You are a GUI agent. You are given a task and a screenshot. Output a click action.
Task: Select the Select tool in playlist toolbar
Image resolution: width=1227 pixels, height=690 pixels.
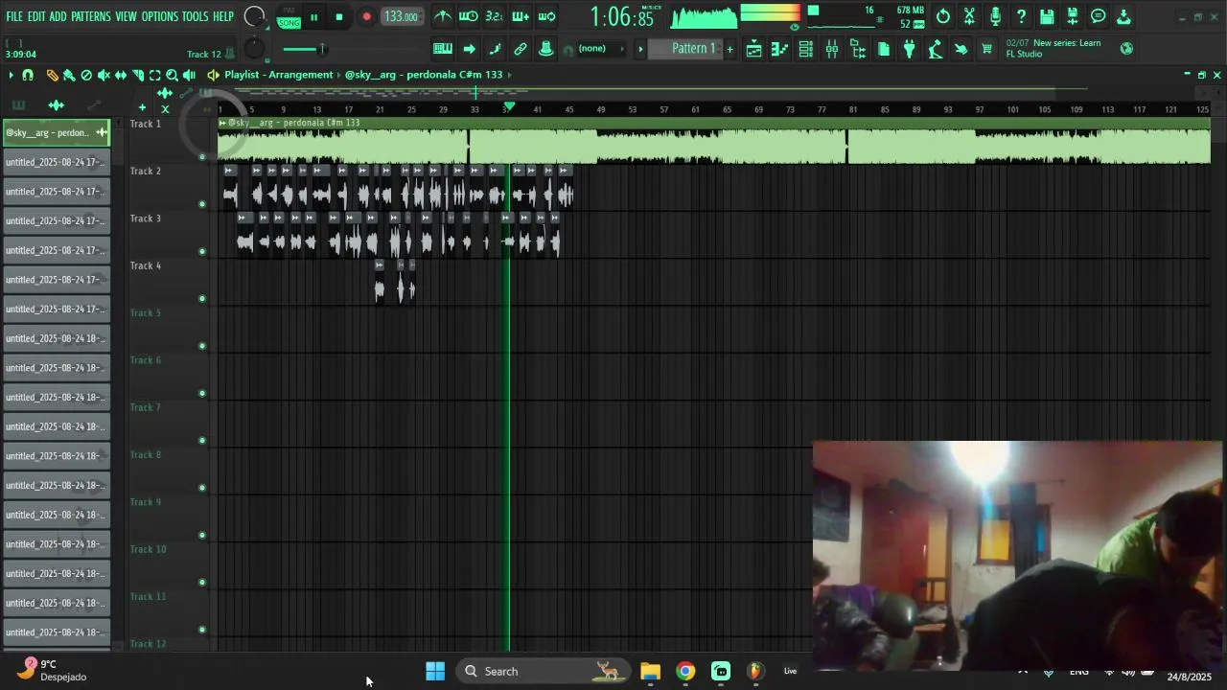pos(154,75)
